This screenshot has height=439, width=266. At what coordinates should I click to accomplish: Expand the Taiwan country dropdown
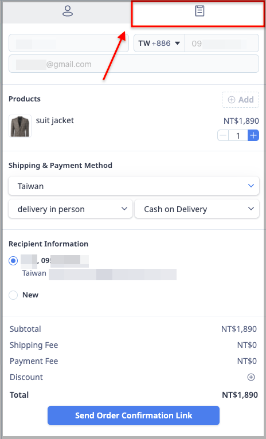(x=134, y=186)
